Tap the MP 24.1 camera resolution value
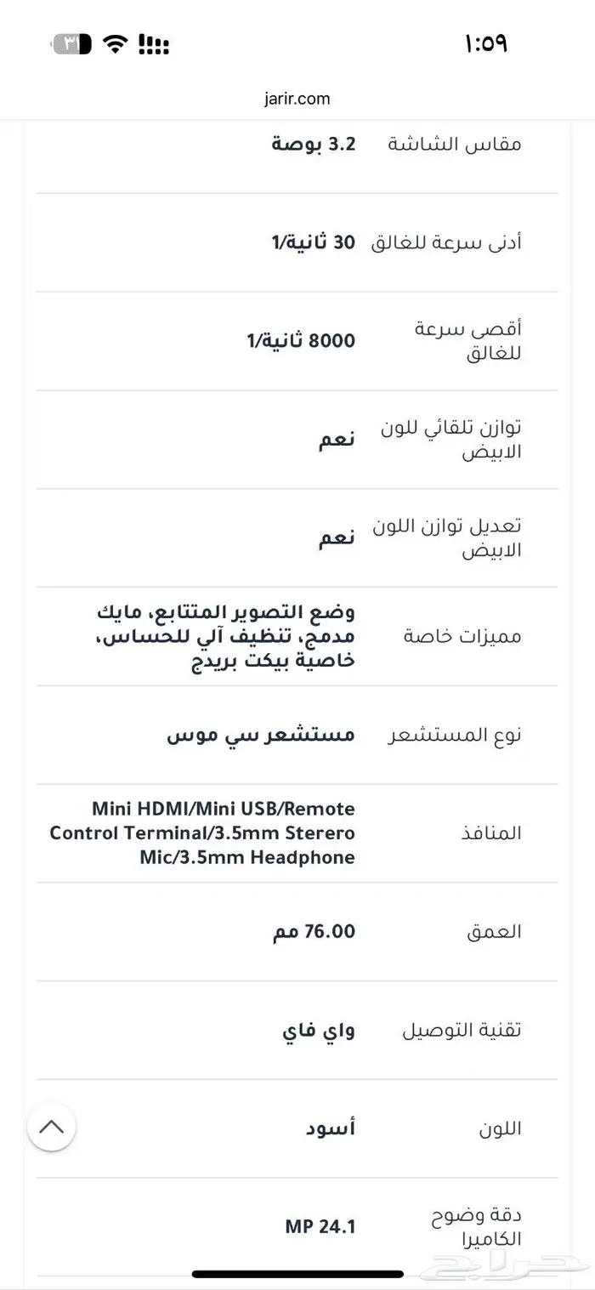This screenshot has height=1290, width=595. (x=320, y=1226)
